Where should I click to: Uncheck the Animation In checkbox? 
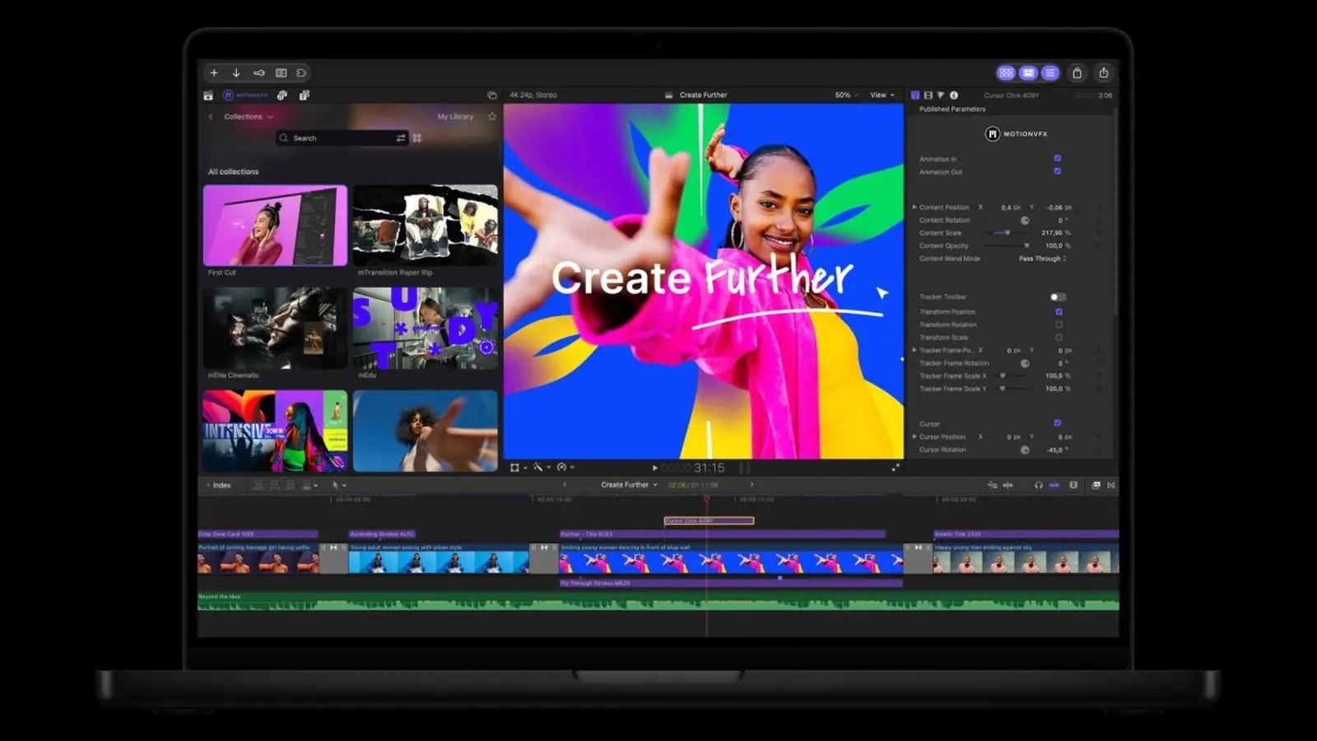click(x=1058, y=158)
